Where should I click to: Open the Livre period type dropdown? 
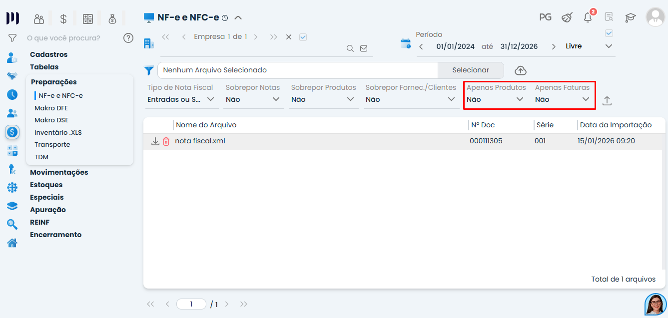point(589,46)
